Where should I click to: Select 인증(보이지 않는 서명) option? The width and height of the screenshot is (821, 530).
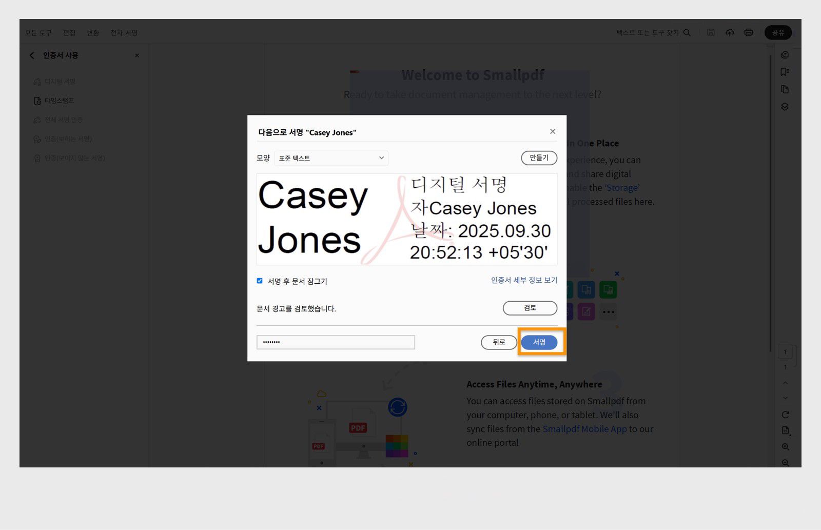69,158
